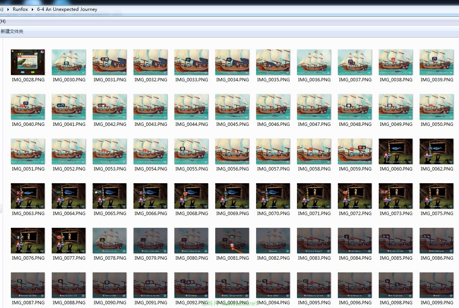The image size is (459, 308).
Task: Select the IMG_0078.PNG thumbnail image
Action: click(x=109, y=241)
